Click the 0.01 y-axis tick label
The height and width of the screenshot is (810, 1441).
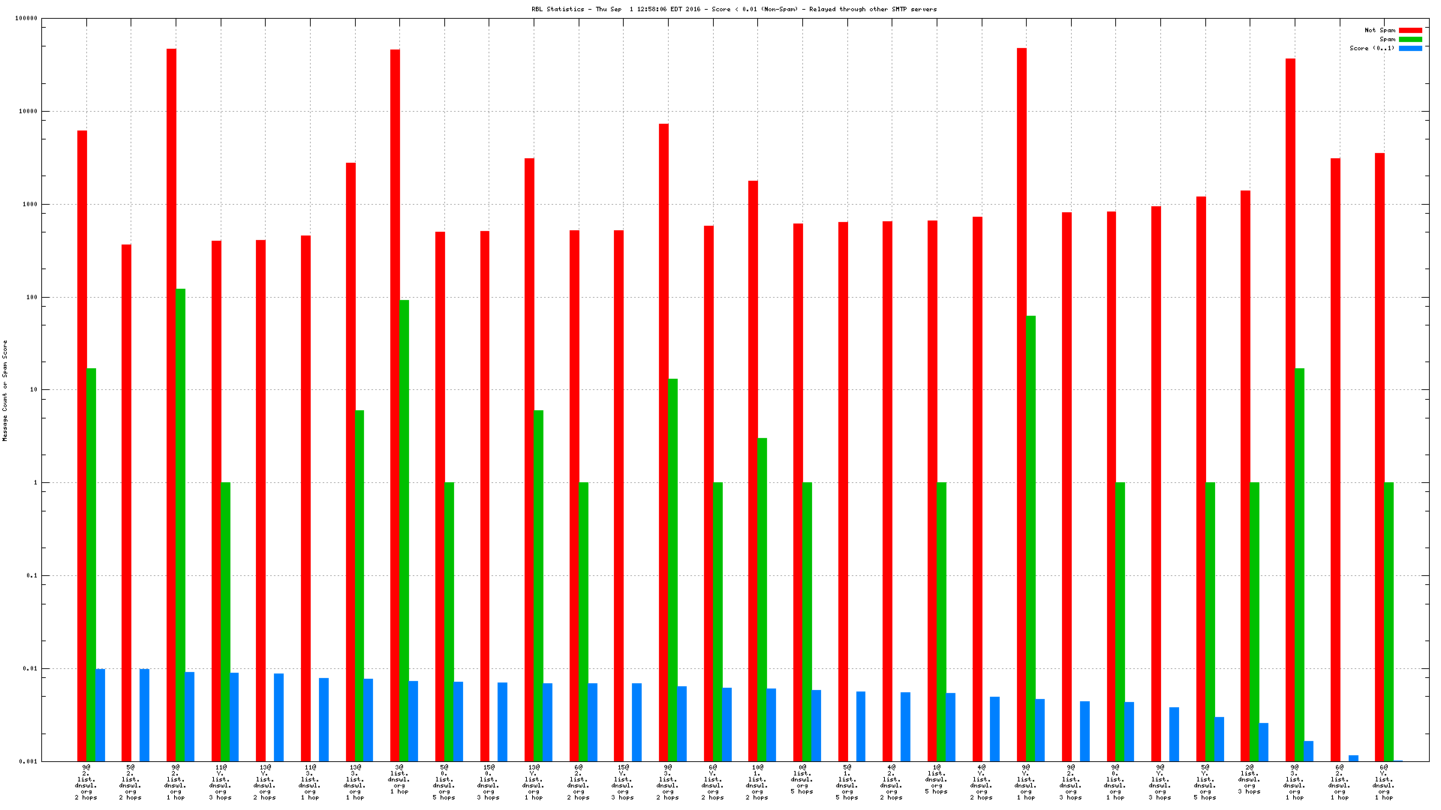pos(29,669)
